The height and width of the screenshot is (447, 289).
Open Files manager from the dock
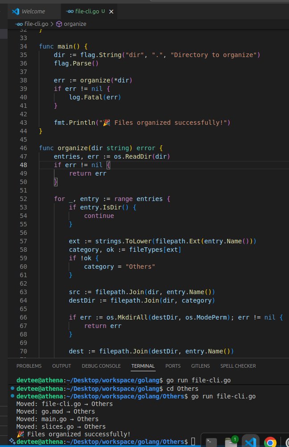click(231, 442)
